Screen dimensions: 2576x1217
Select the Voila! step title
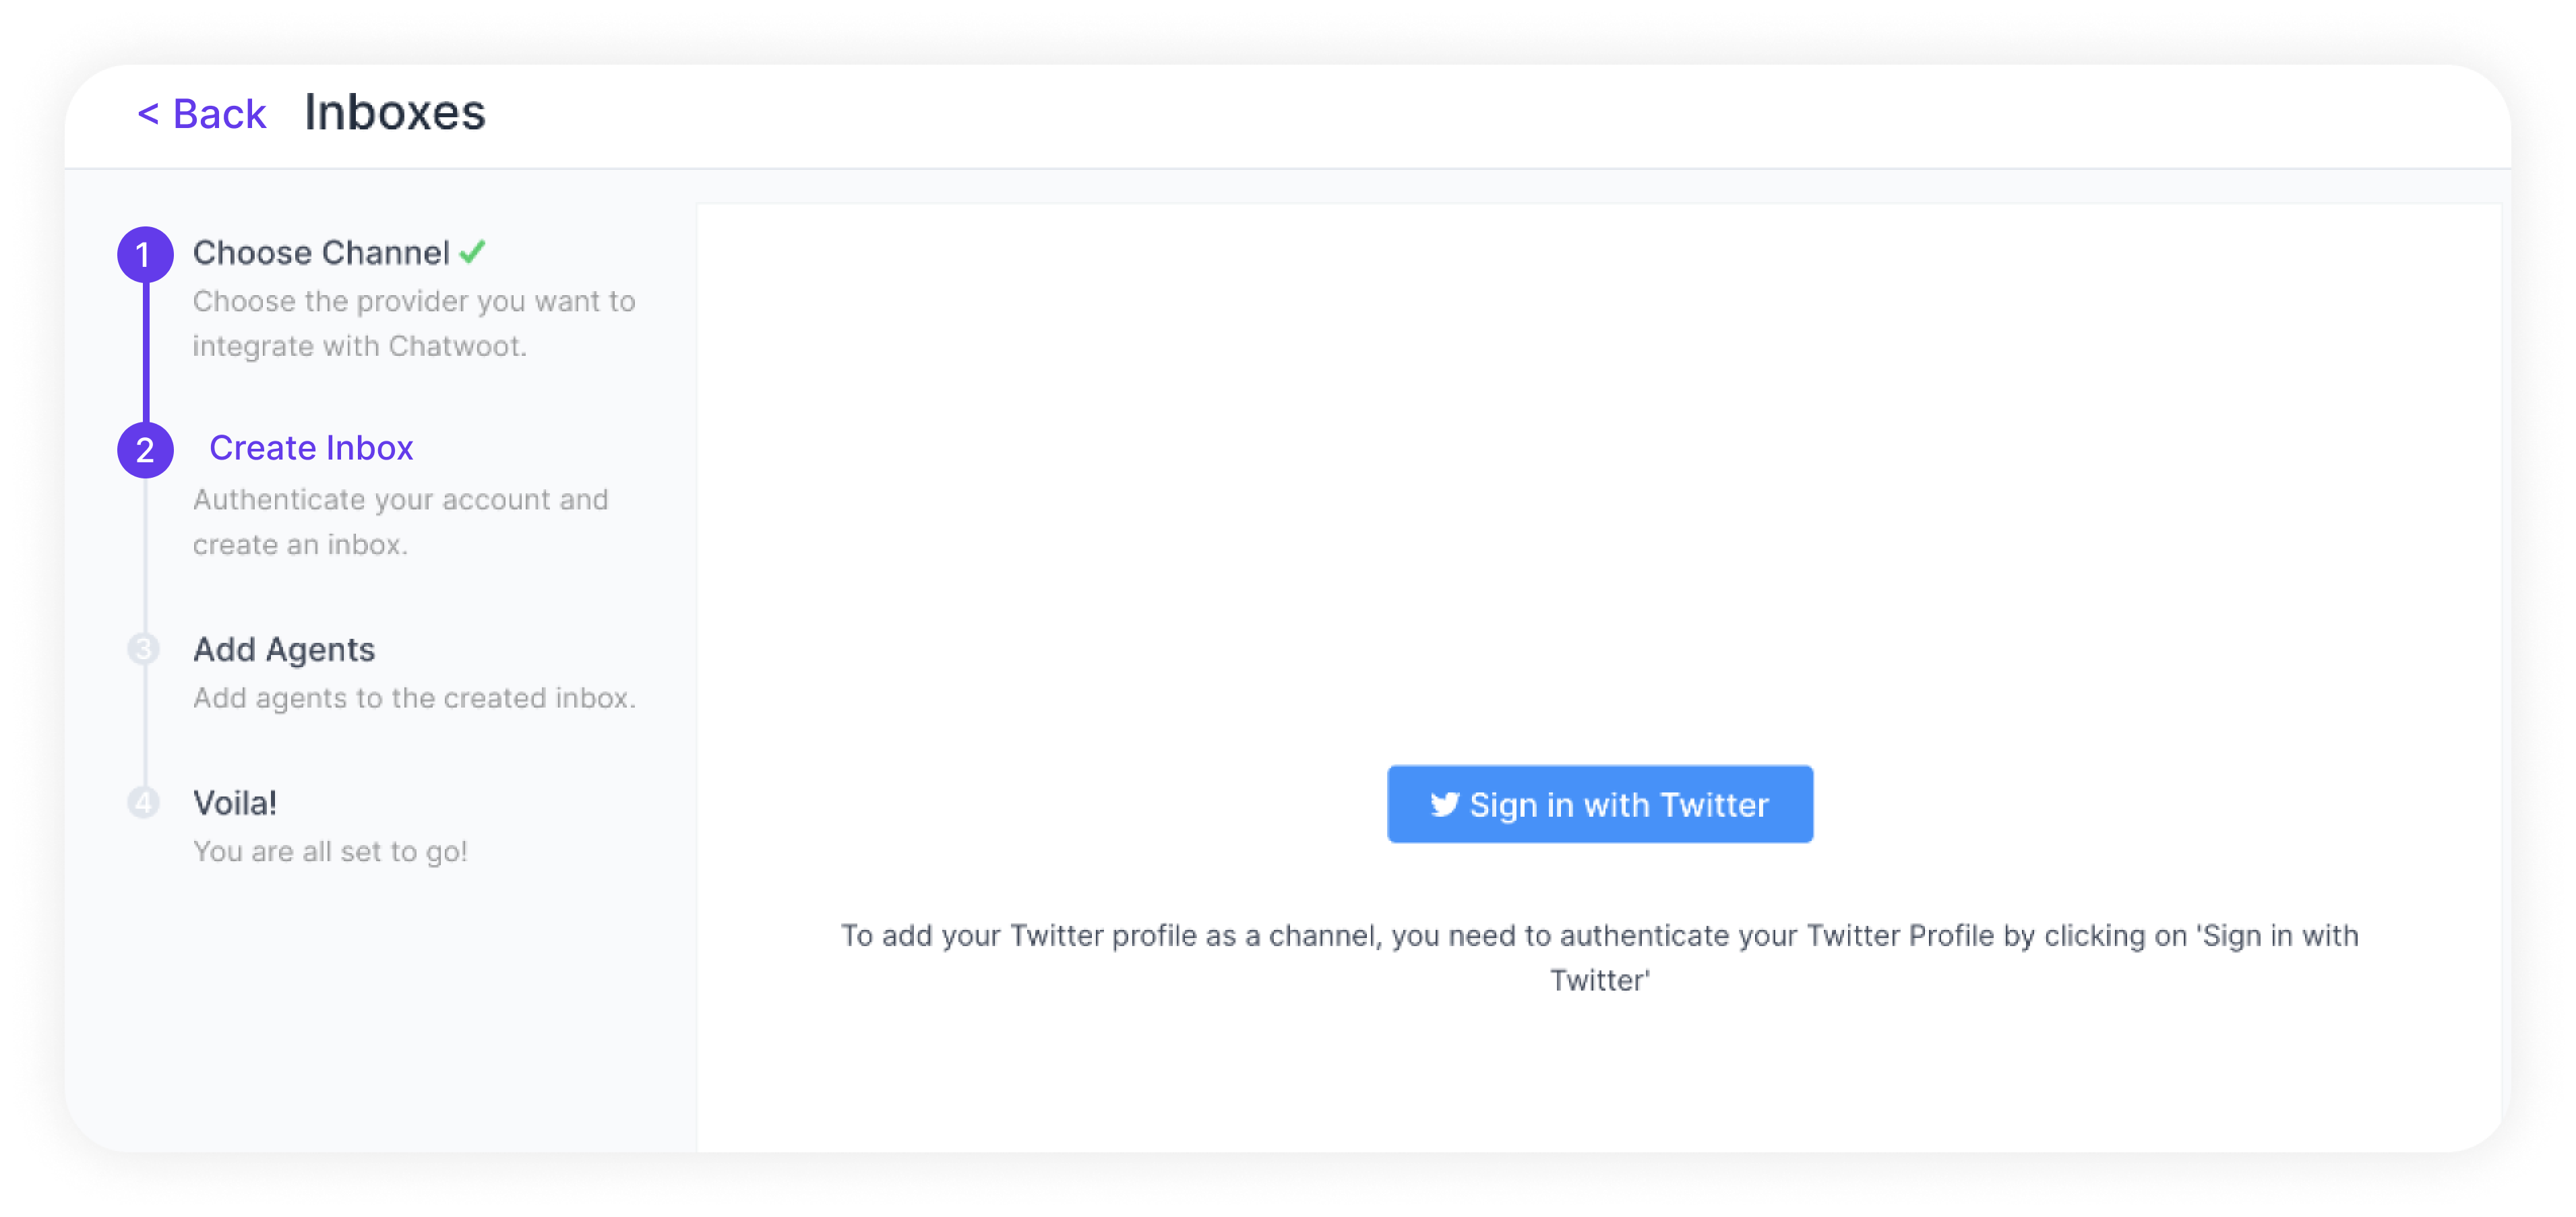point(235,802)
